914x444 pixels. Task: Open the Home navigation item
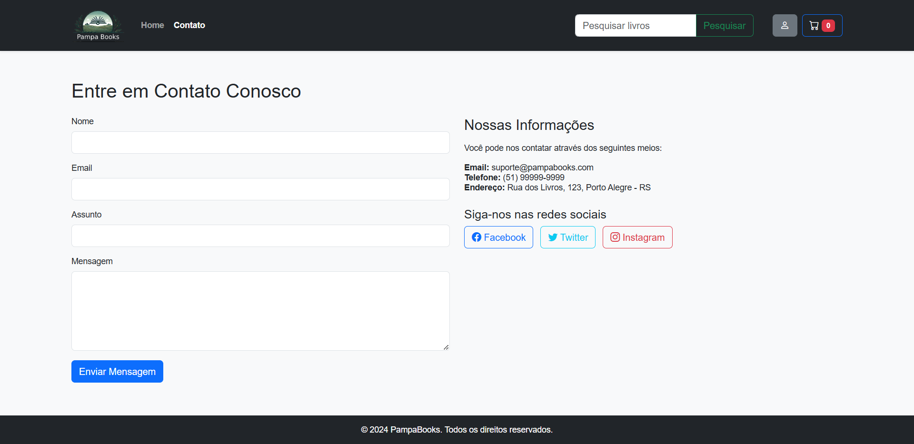click(152, 25)
